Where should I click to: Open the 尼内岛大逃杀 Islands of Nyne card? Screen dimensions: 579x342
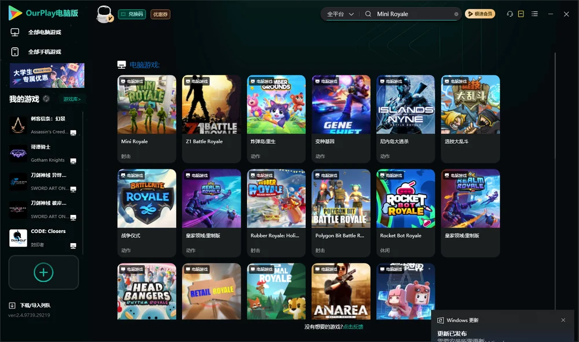405,118
